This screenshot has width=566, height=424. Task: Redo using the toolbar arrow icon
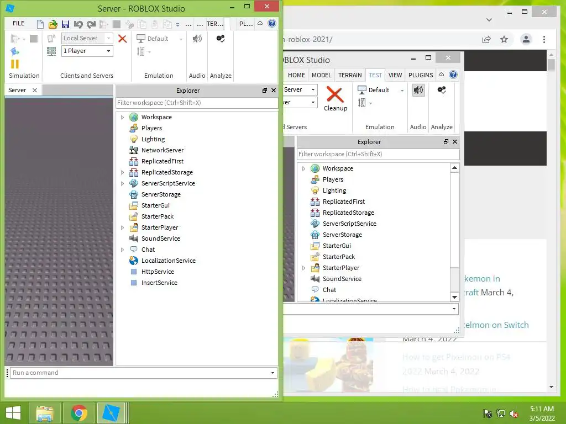click(x=91, y=24)
